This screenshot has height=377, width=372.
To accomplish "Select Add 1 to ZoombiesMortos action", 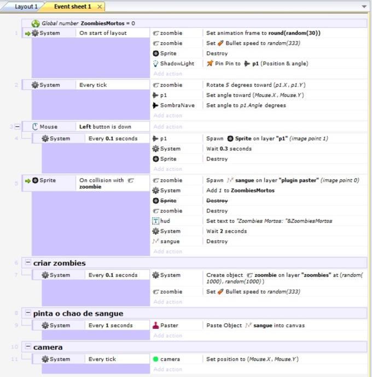I will coord(240,190).
